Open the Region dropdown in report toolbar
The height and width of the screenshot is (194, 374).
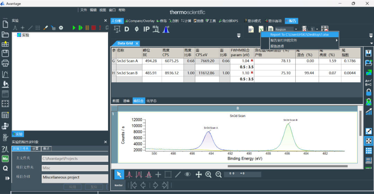[x=296, y=29]
